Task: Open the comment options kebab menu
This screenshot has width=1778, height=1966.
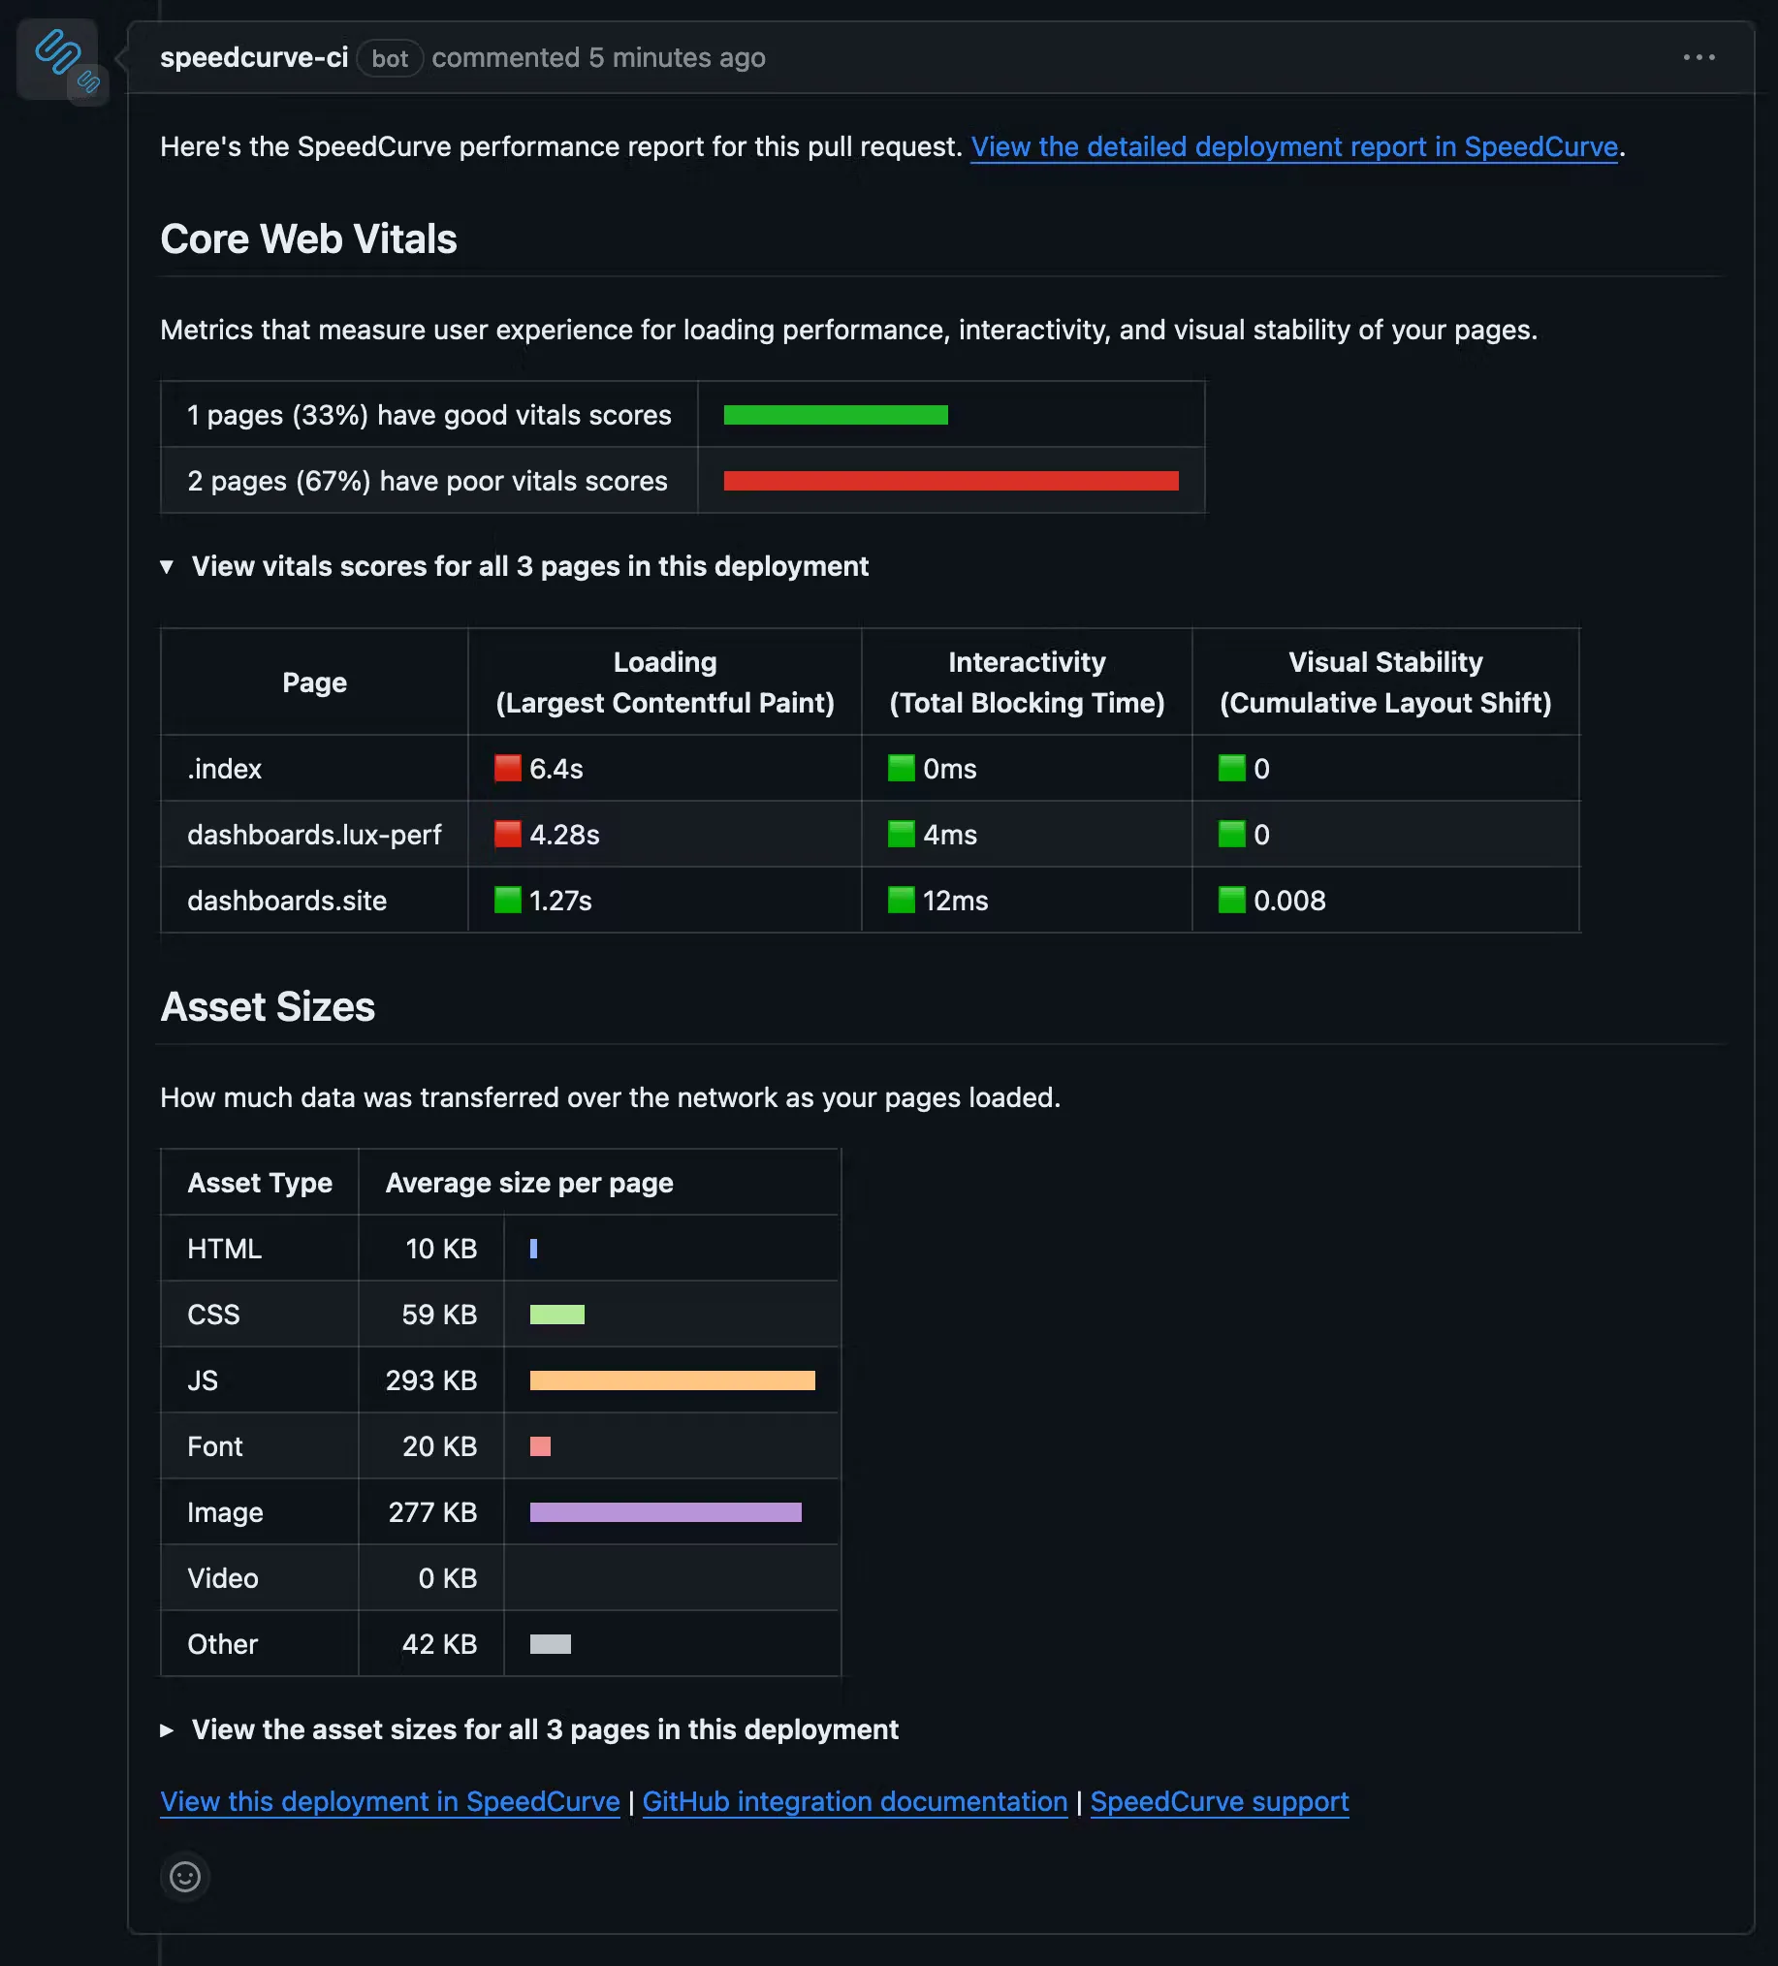Action: coord(1697,57)
